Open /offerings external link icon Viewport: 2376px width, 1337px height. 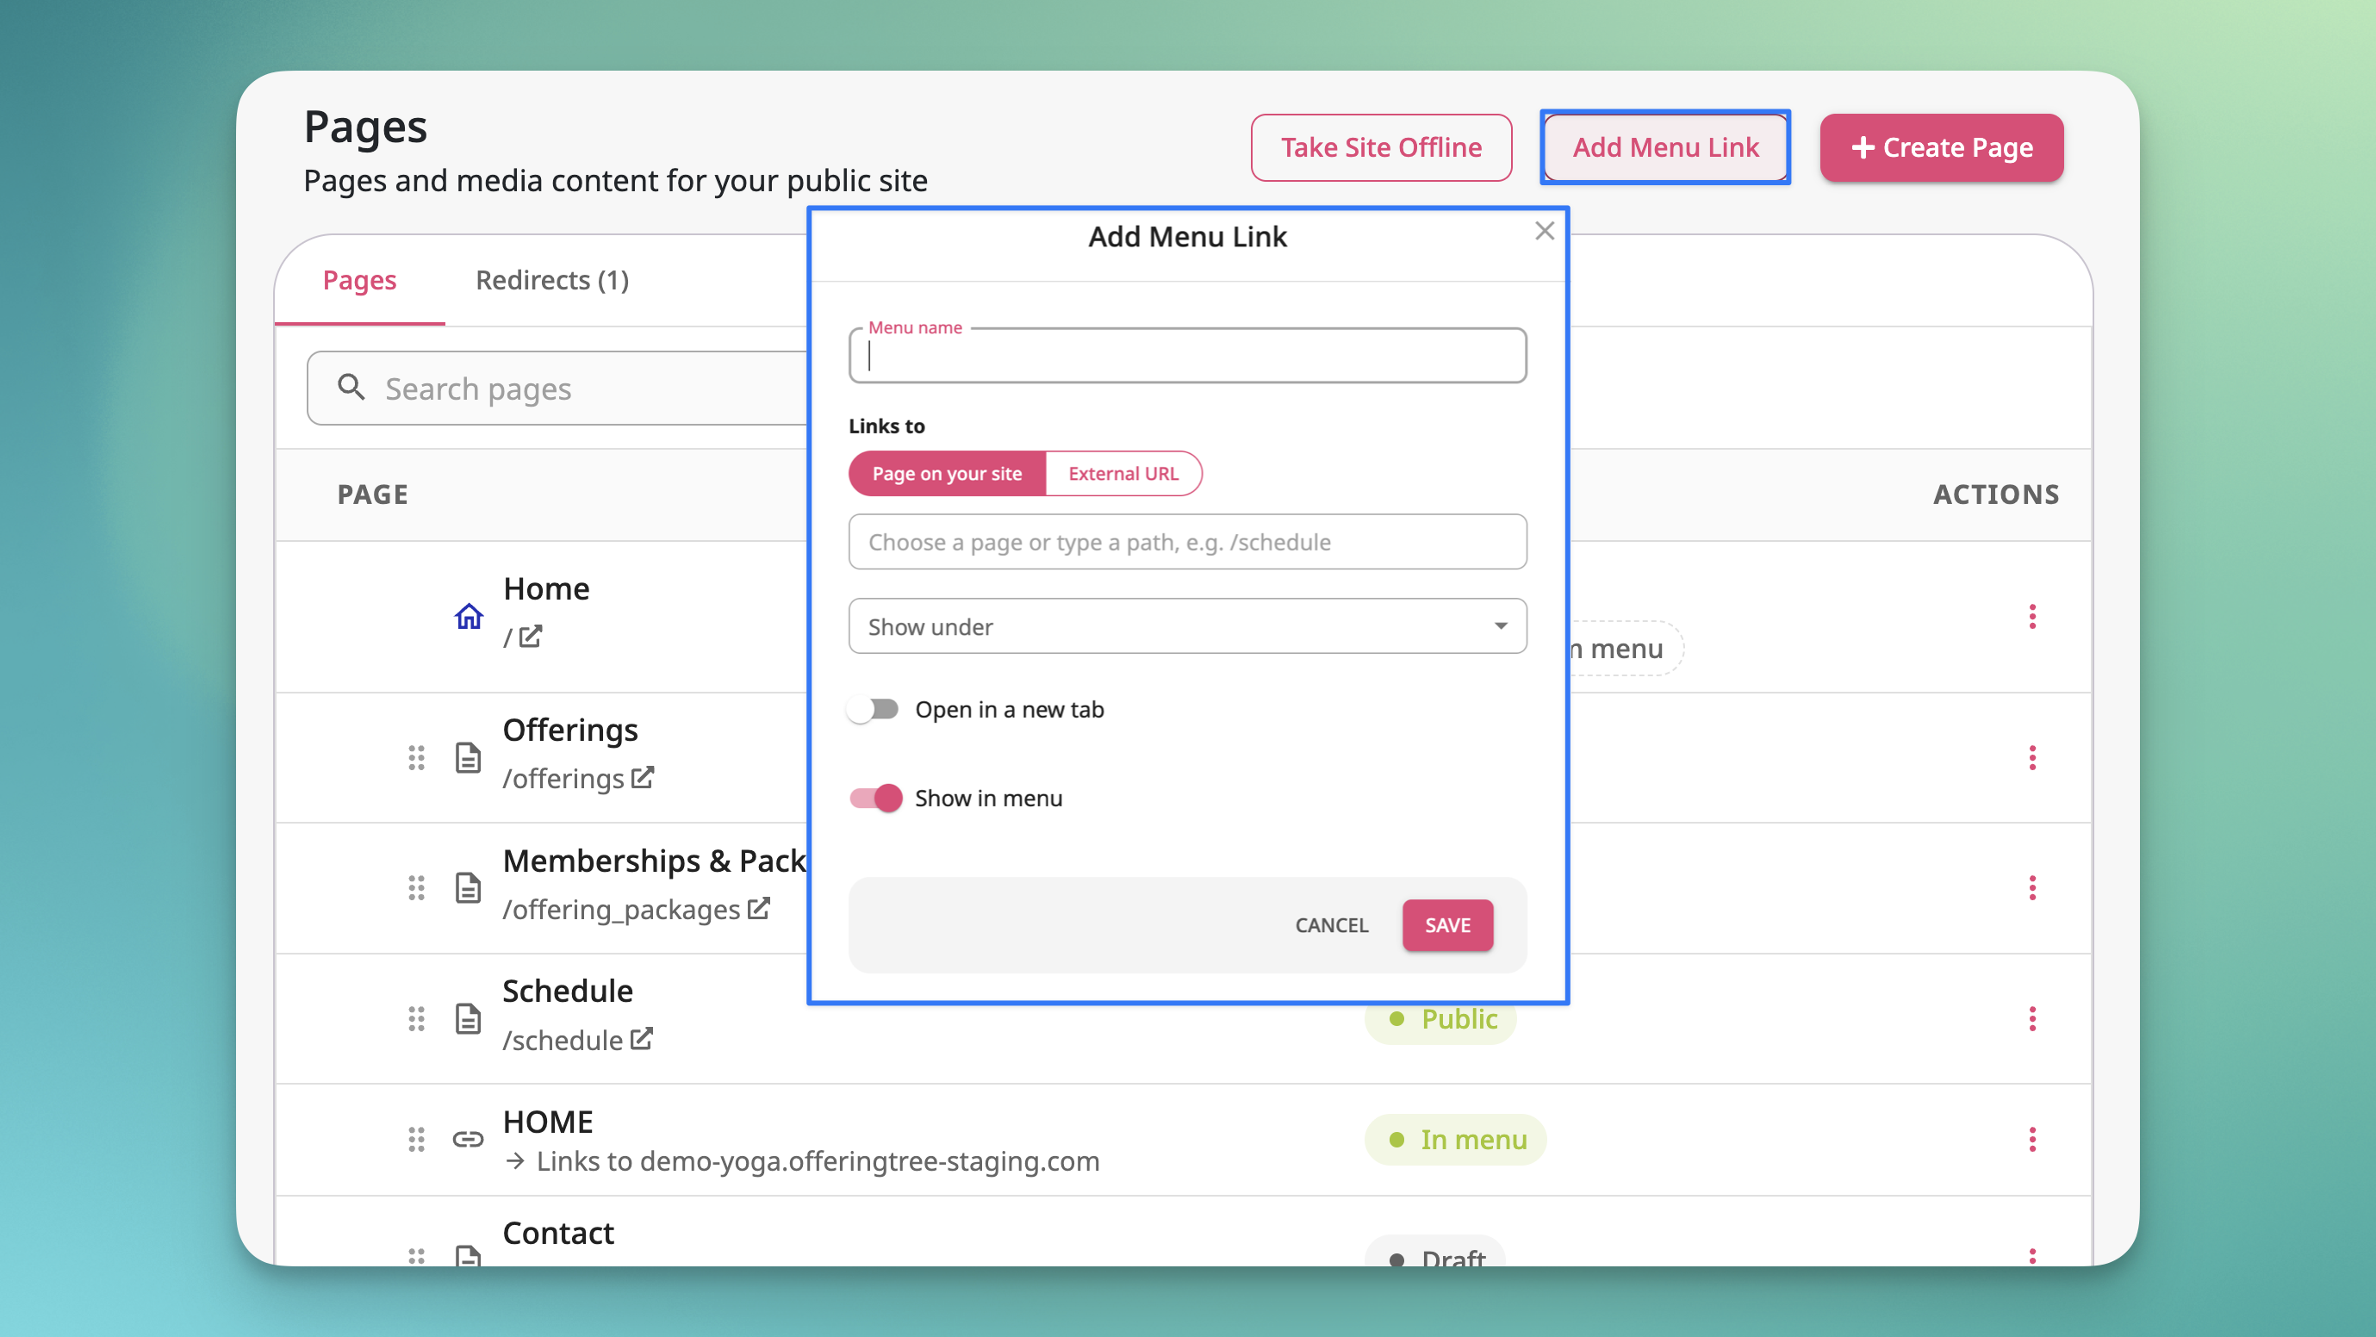[643, 777]
